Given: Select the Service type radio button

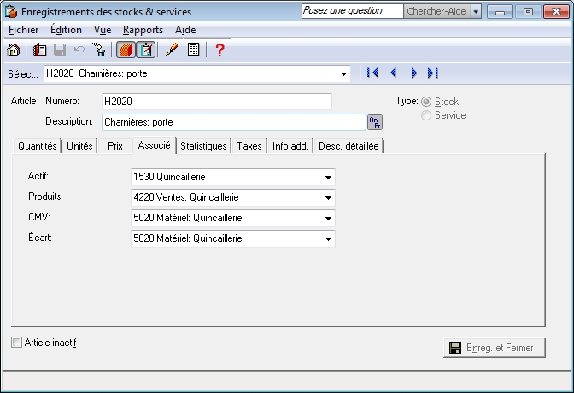Looking at the screenshot, I should coord(426,115).
